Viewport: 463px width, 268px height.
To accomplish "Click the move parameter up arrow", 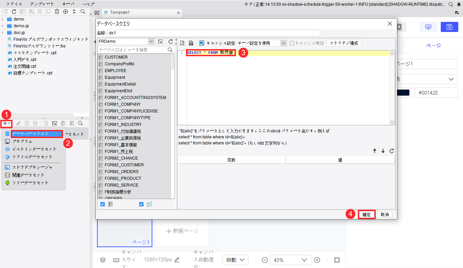I will [x=375, y=151].
